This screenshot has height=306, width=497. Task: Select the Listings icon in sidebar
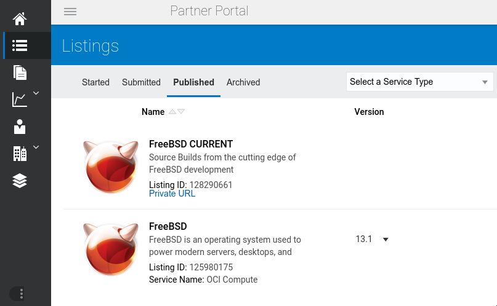pyautogui.click(x=20, y=45)
